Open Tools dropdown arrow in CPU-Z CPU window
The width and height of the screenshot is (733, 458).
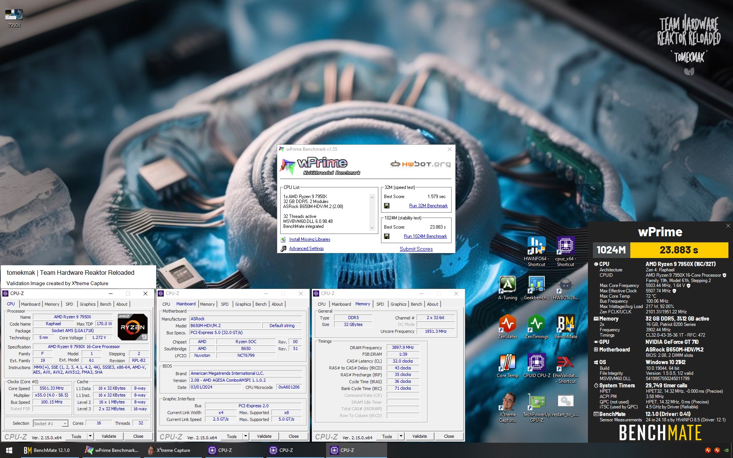point(90,436)
